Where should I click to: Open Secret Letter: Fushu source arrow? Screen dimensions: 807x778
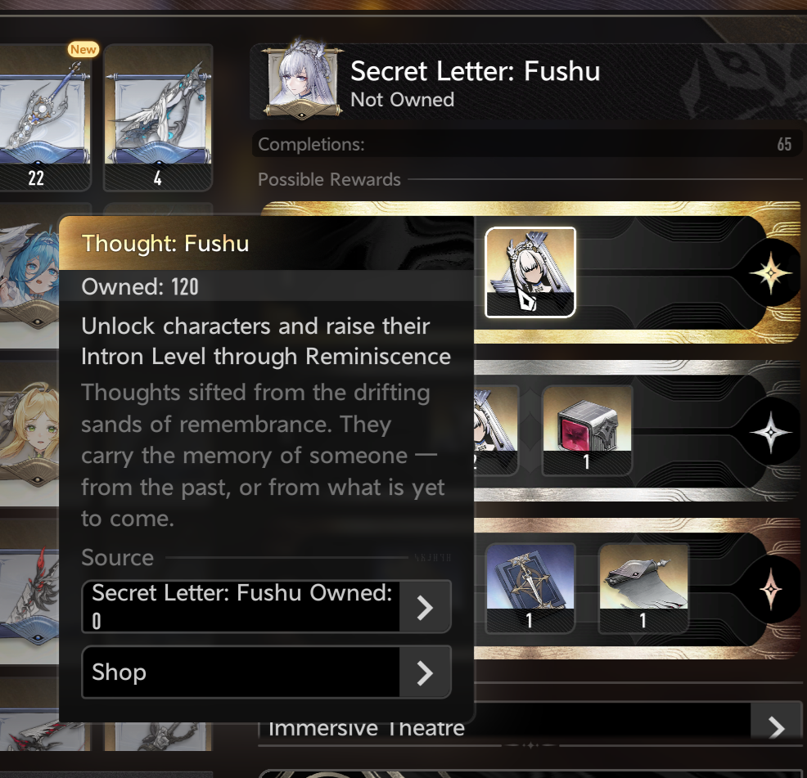(x=425, y=607)
